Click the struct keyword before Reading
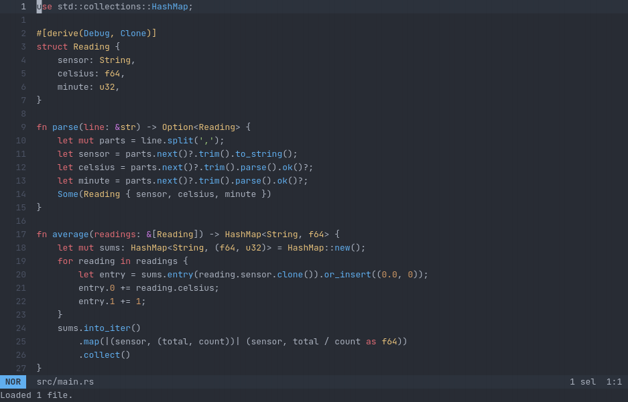The image size is (628, 402). tap(52, 47)
